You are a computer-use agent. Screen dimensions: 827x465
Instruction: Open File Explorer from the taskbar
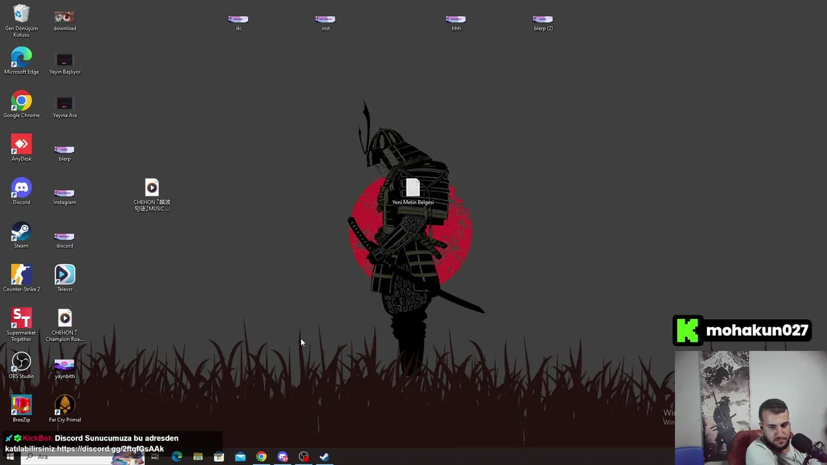point(198,457)
